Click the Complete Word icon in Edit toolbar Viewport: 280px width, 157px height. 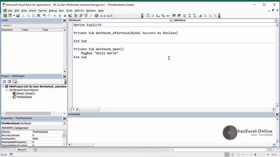point(168,16)
